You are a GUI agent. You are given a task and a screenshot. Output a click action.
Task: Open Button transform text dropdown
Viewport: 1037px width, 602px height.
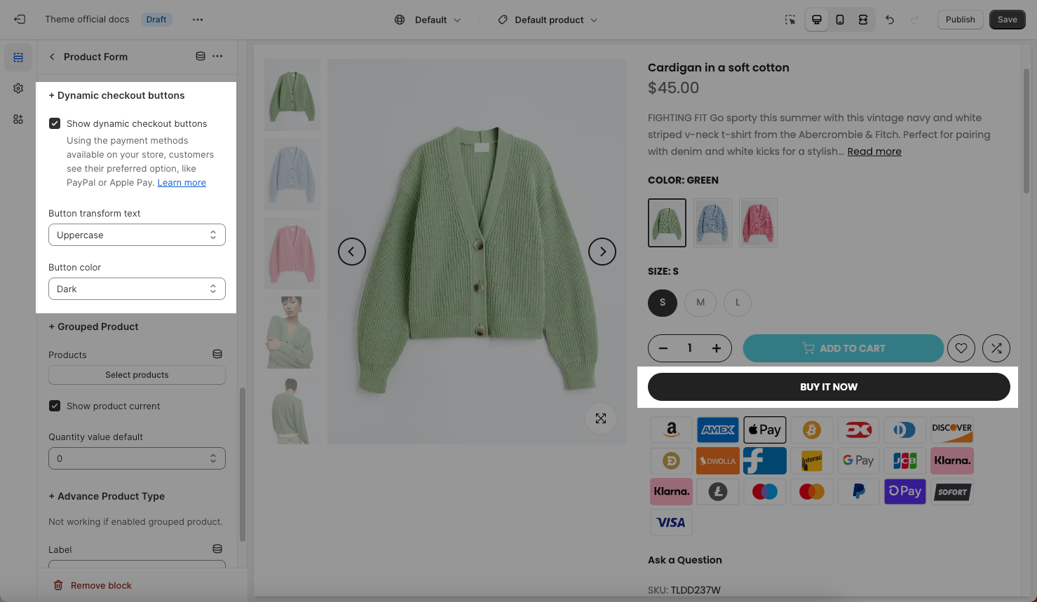(x=137, y=235)
